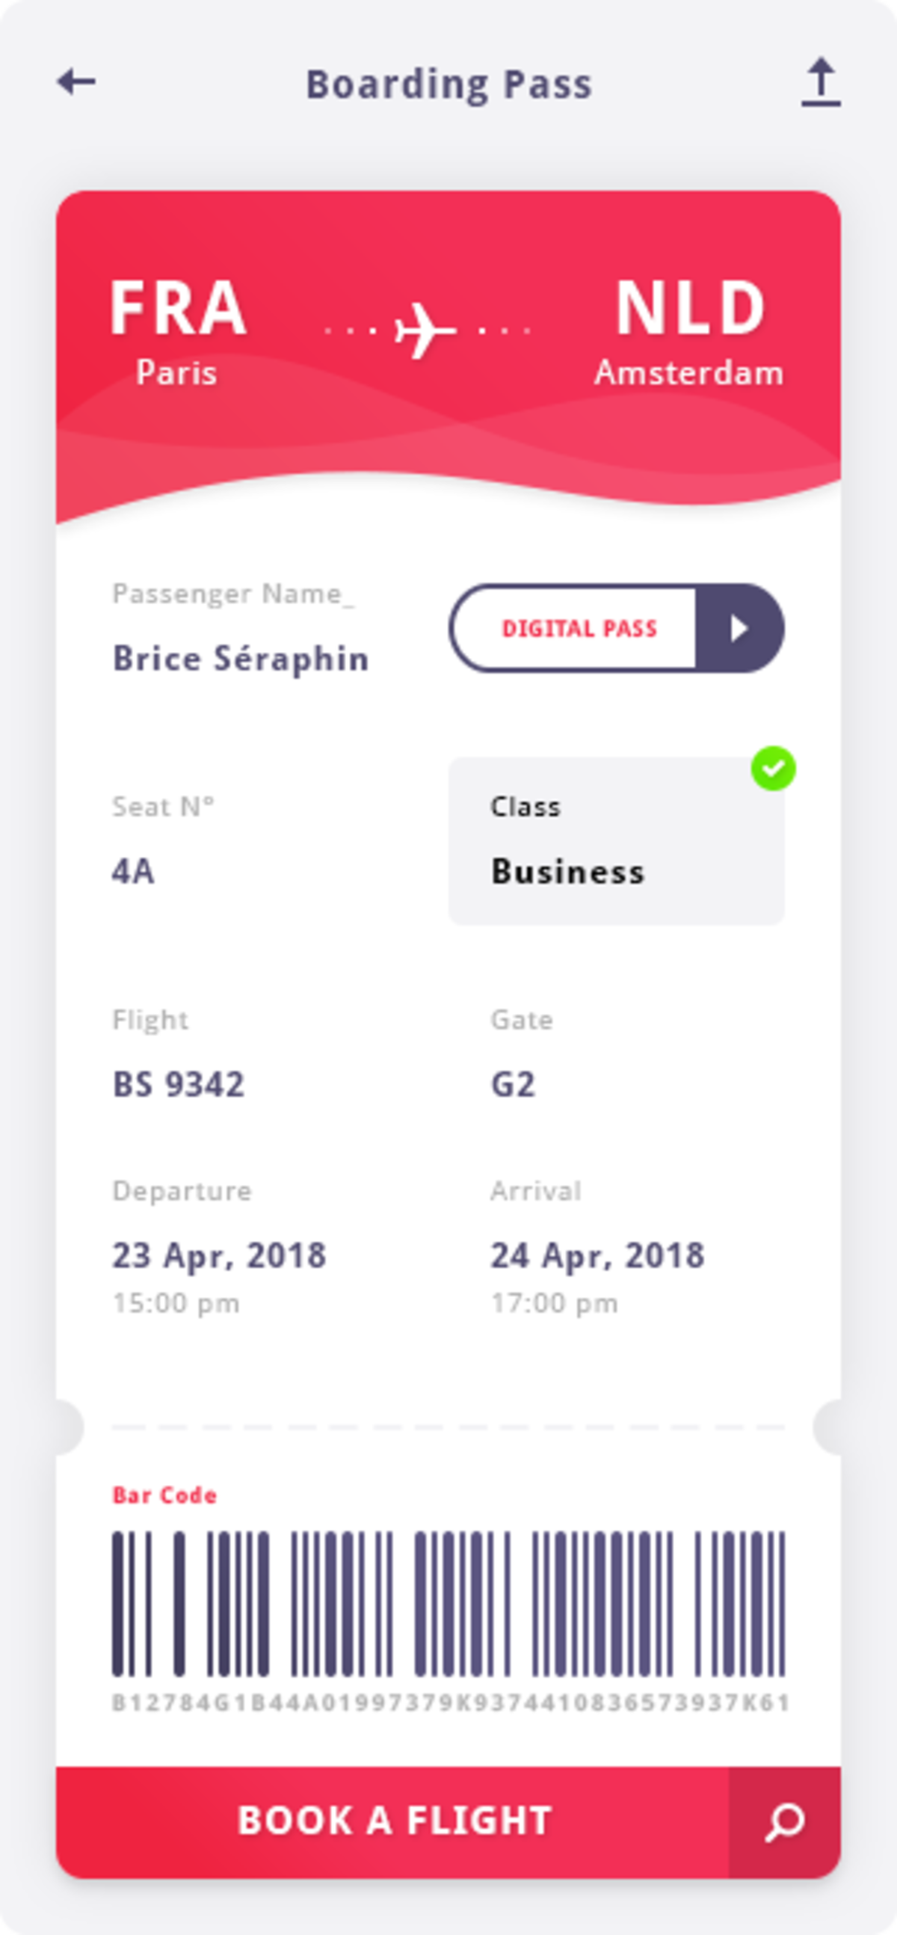The image size is (897, 1935).
Task: Select the Business class card
Action: (617, 841)
